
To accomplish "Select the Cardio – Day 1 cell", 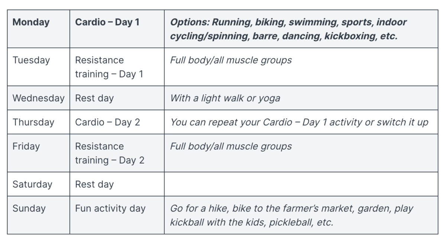I will pyautogui.click(x=117, y=29).
